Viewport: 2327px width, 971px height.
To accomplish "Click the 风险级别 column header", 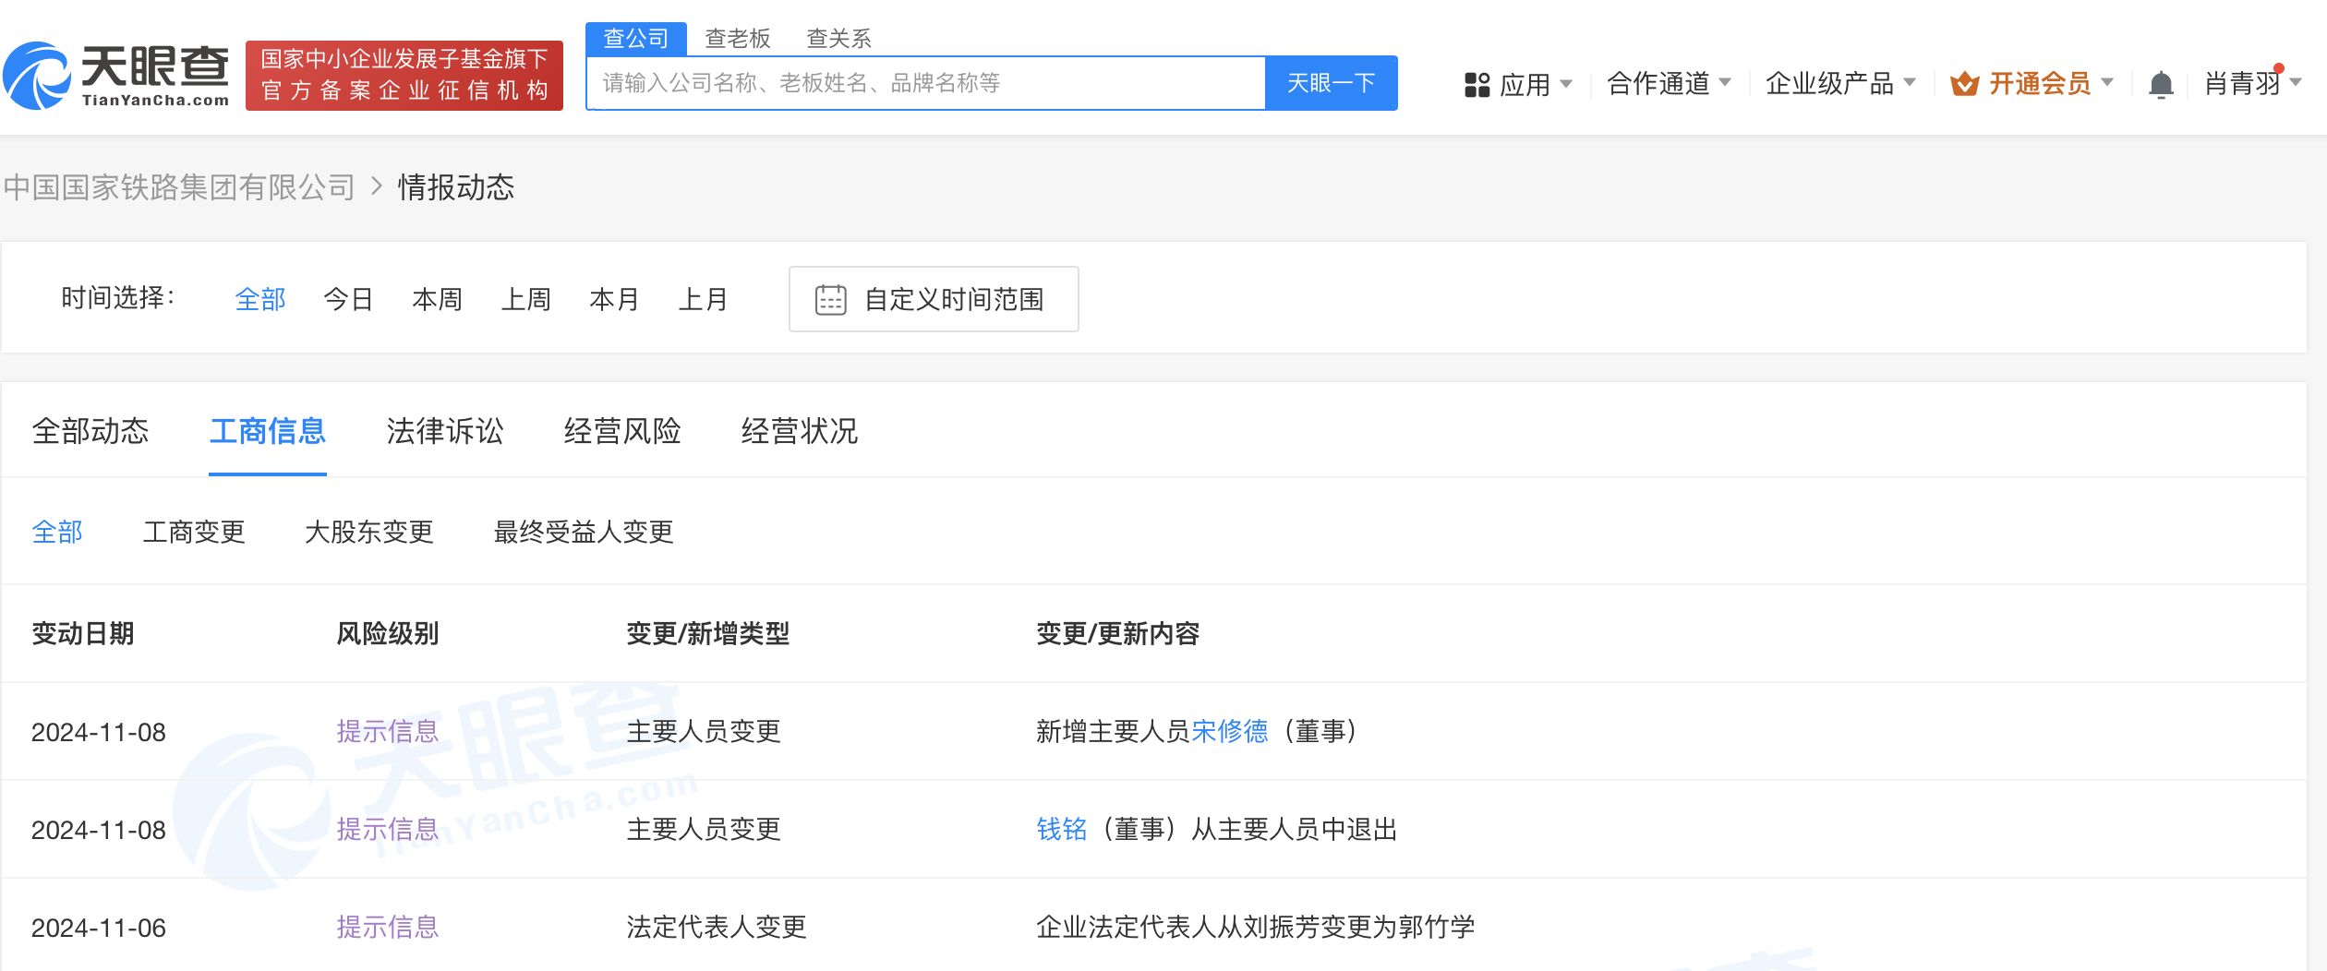I will [x=388, y=633].
